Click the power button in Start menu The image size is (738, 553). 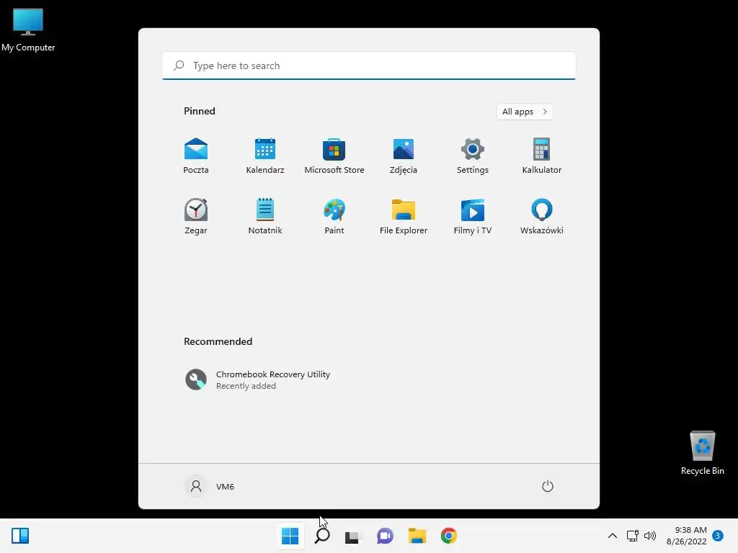tap(548, 486)
